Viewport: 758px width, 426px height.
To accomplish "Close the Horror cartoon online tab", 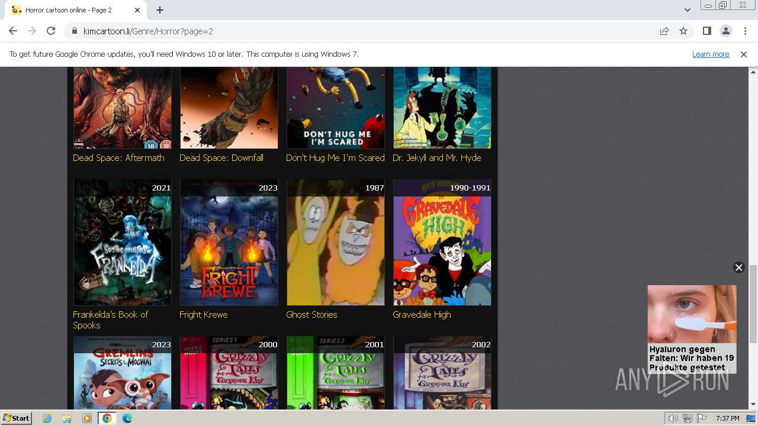I will click(x=137, y=10).
